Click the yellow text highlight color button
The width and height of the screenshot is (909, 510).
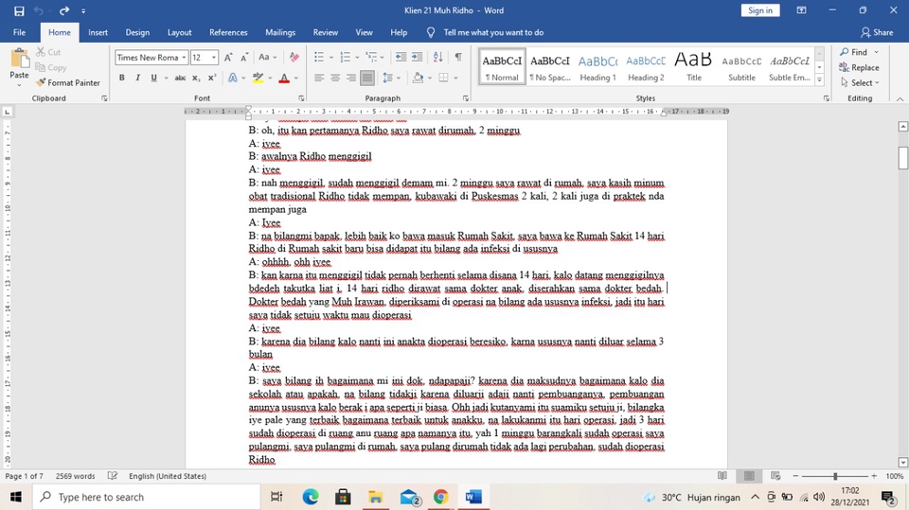pyautogui.click(x=258, y=78)
